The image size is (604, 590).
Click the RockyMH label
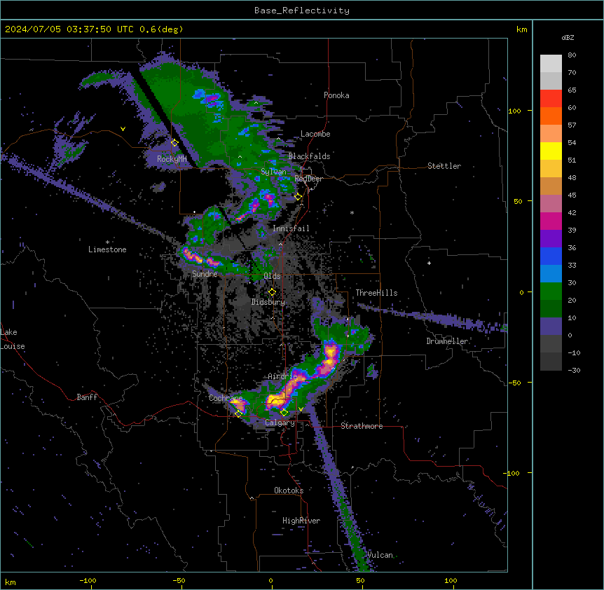(x=172, y=159)
